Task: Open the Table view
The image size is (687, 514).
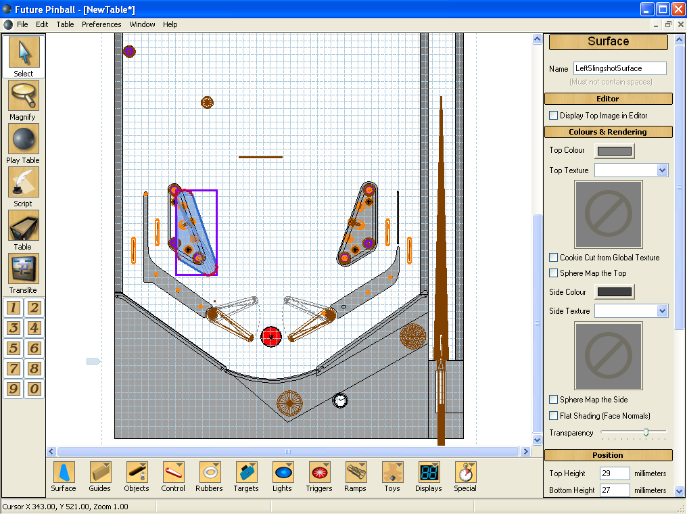Action: (x=24, y=231)
